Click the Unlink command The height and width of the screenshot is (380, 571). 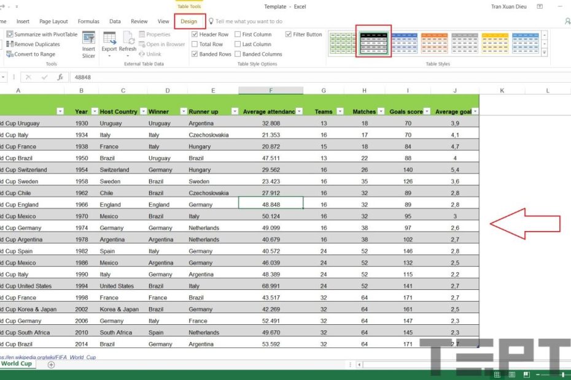tap(150, 54)
